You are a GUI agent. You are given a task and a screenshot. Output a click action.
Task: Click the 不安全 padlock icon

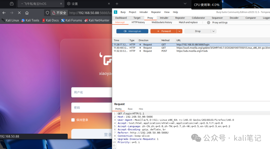coord(53,12)
